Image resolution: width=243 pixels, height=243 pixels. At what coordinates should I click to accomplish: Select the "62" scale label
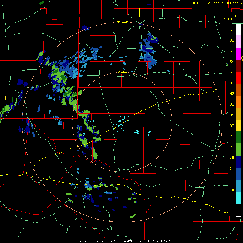coord(232,40)
